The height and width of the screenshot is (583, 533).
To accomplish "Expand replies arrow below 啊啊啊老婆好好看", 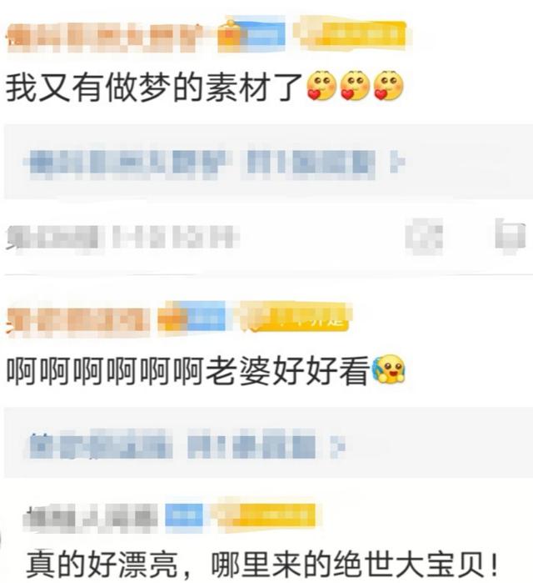I will (337, 445).
